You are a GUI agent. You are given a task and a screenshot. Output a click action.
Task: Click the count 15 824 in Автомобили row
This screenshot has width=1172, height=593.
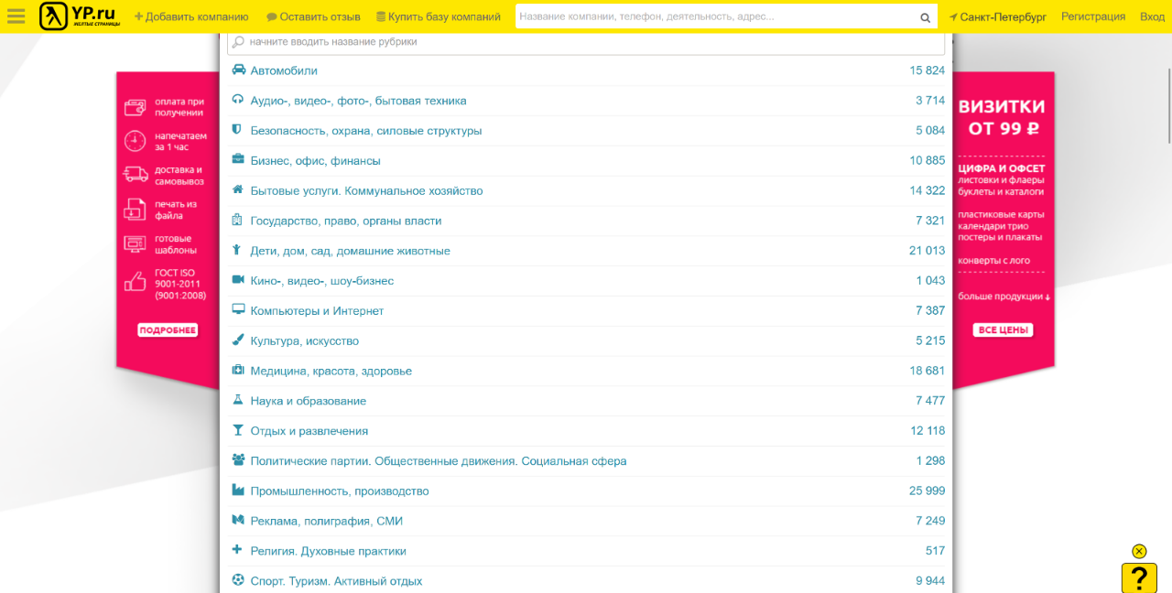click(x=928, y=70)
